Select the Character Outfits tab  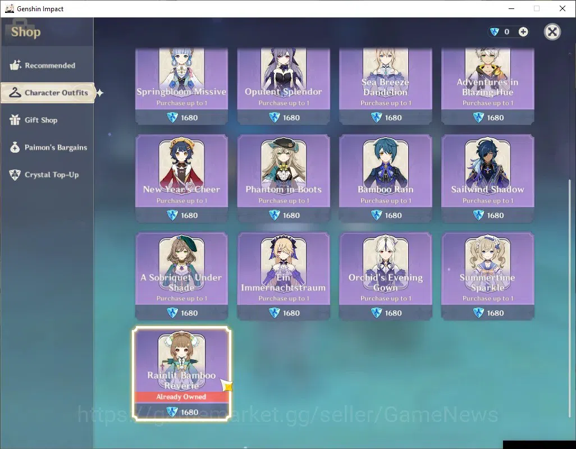click(48, 93)
